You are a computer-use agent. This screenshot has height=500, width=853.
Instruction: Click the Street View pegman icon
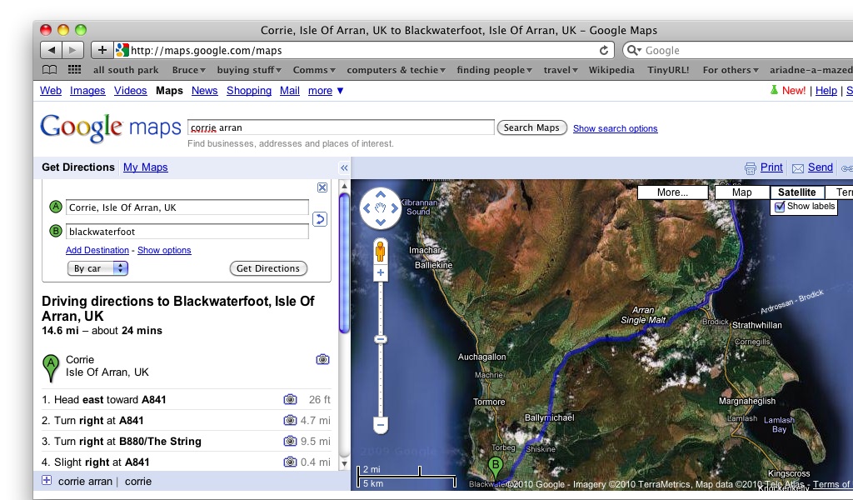pos(381,250)
